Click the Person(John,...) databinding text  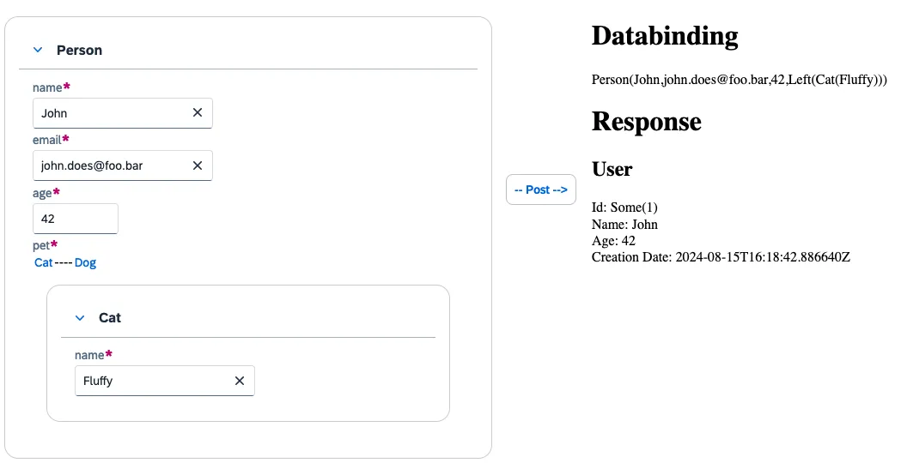click(739, 80)
